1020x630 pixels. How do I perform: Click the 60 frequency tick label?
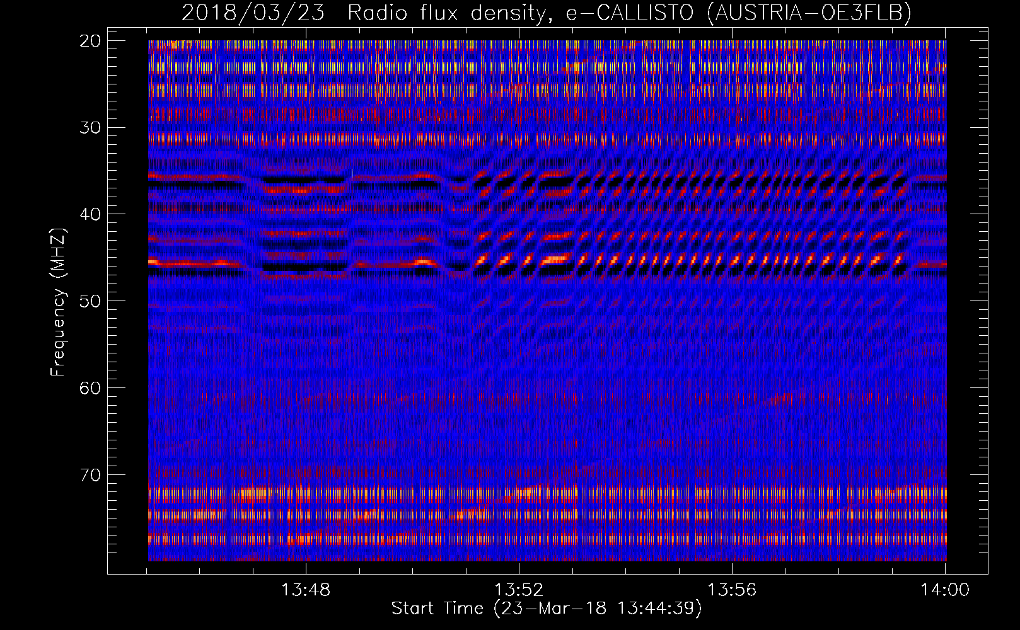point(90,388)
